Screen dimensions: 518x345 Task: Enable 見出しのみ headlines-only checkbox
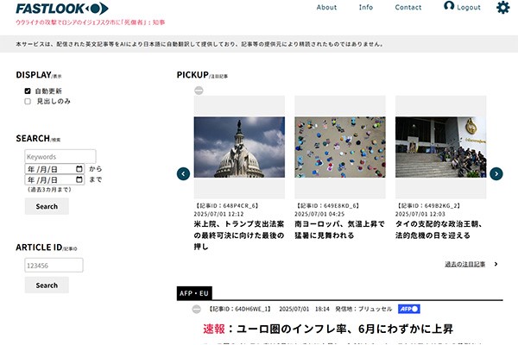[28, 102]
